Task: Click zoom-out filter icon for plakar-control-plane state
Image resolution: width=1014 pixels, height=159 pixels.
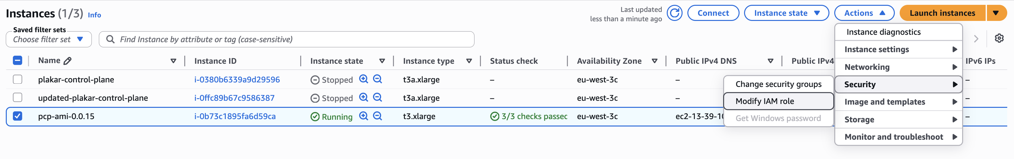Action: 378,79
